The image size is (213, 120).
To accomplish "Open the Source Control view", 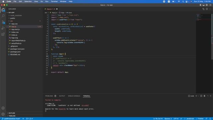I will (x=3, y=22).
